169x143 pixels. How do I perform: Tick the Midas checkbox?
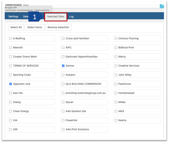(116, 102)
